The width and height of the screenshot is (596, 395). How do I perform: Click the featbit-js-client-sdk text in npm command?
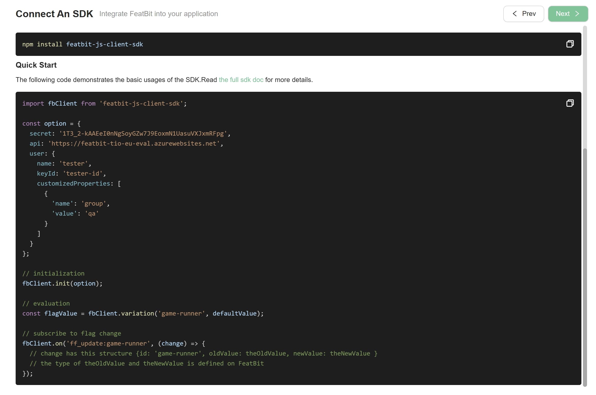coord(105,44)
